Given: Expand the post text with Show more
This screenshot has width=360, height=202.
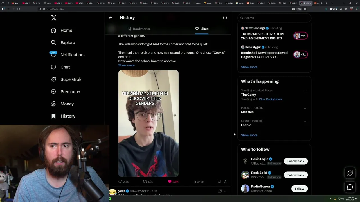Looking at the screenshot, I should [x=126, y=65].
